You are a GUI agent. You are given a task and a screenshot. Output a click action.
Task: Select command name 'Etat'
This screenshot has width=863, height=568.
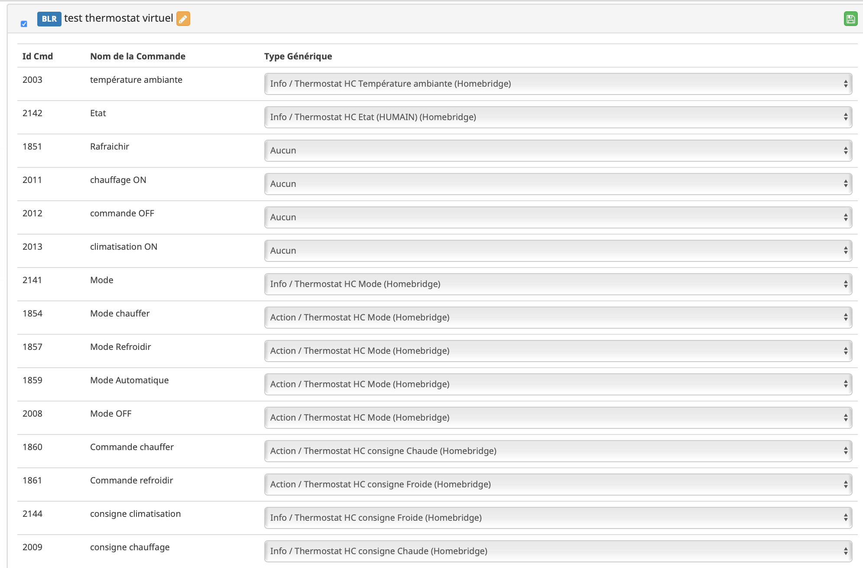98,113
